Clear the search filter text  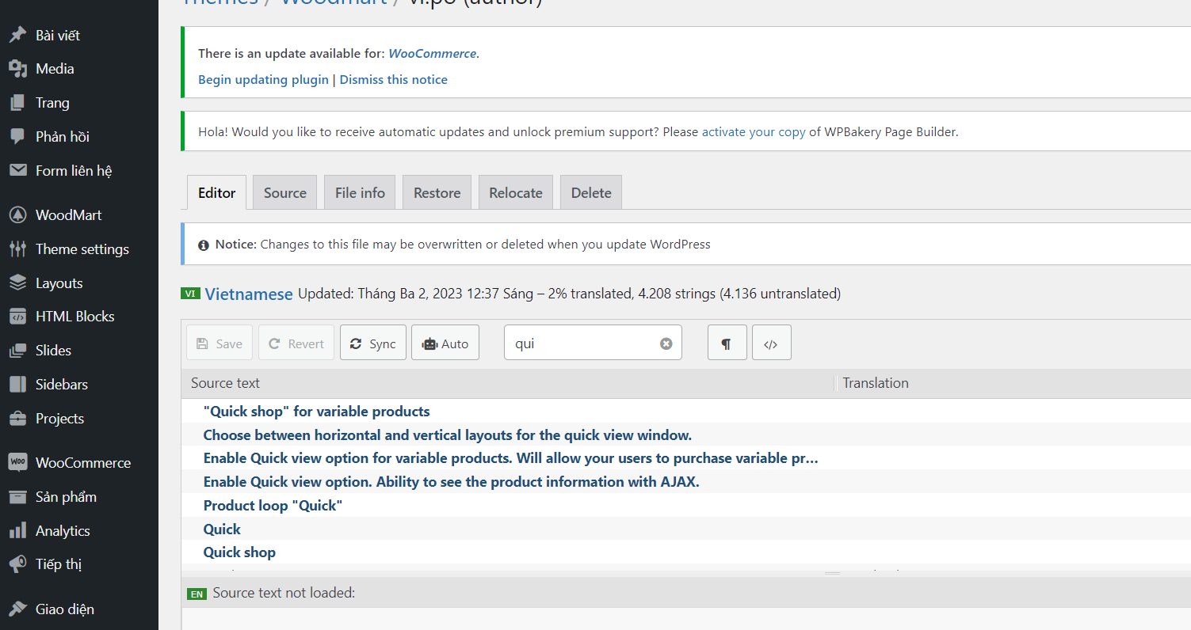pyautogui.click(x=666, y=343)
